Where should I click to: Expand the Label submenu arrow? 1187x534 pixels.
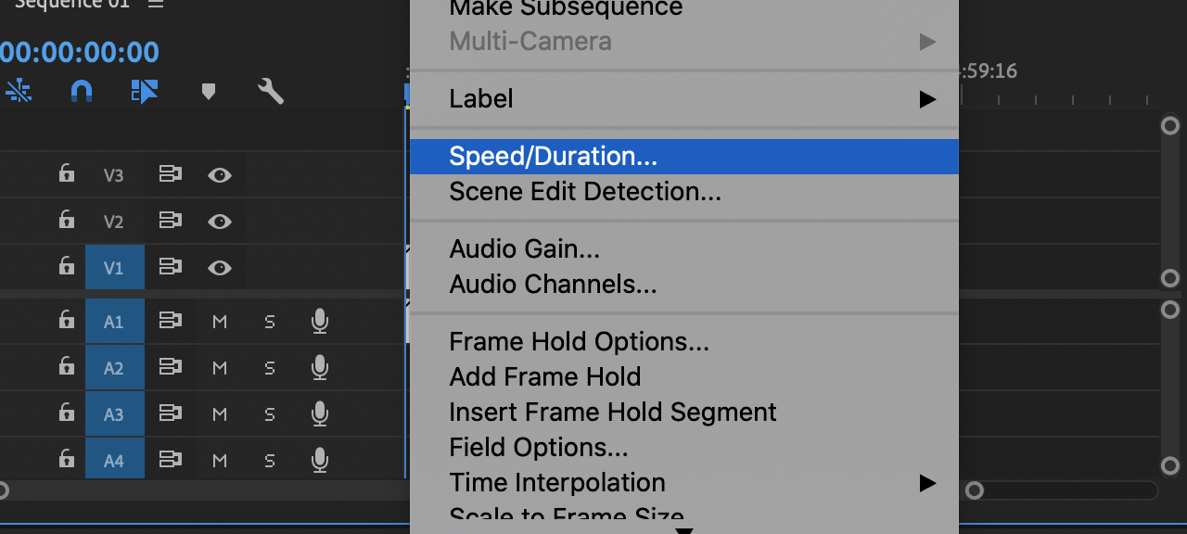point(927,99)
